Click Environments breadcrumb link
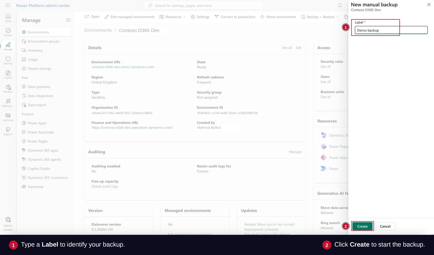 [98, 30]
